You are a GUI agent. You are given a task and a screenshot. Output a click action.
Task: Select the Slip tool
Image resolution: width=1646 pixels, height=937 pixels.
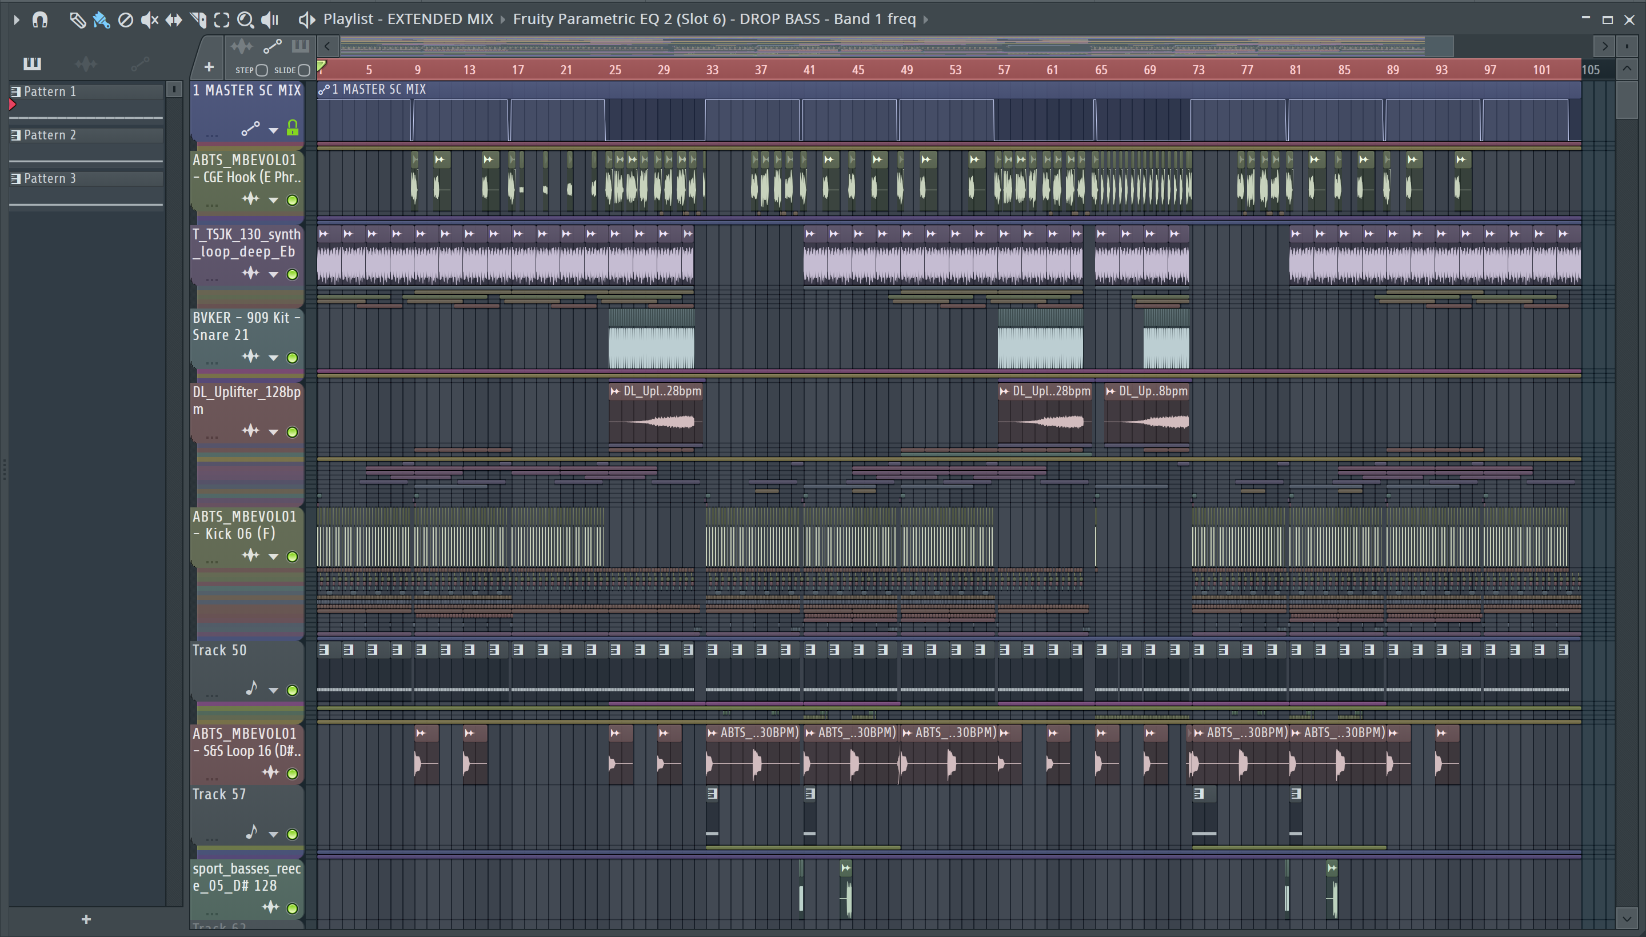(x=173, y=20)
